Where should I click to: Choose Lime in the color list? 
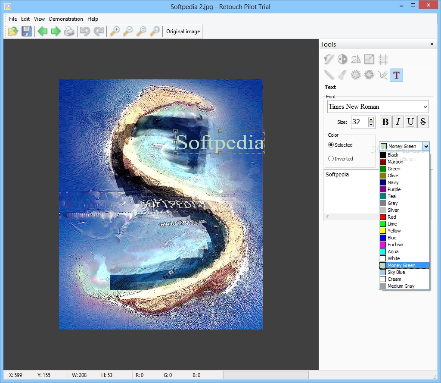(404, 224)
